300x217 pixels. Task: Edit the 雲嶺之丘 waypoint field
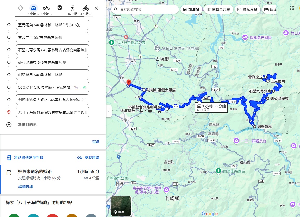point(53,37)
